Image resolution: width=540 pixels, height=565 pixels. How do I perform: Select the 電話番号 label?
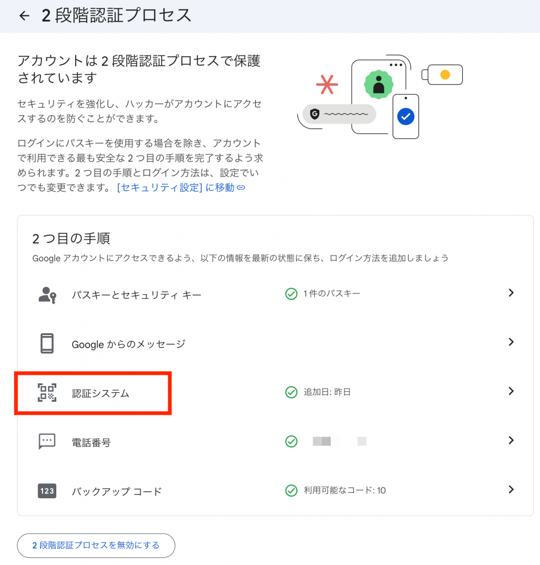(x=91, y=443)
